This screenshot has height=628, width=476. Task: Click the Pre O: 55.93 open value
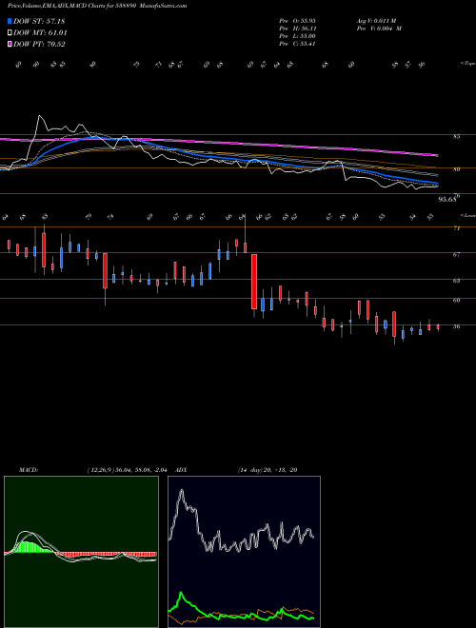[x=298, y=21]
